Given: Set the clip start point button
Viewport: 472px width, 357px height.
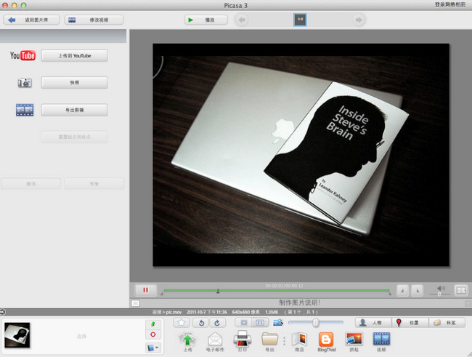Looking at the screenshot, I should pyautogui.click(x=402, y=290).
